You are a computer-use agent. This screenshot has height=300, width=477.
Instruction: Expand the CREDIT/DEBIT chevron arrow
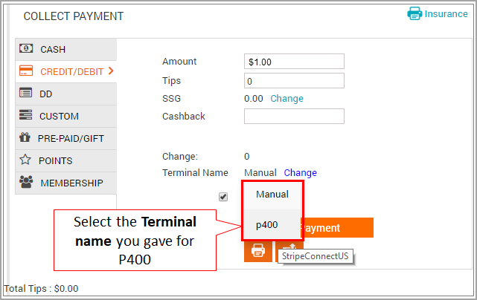point(111,71)
